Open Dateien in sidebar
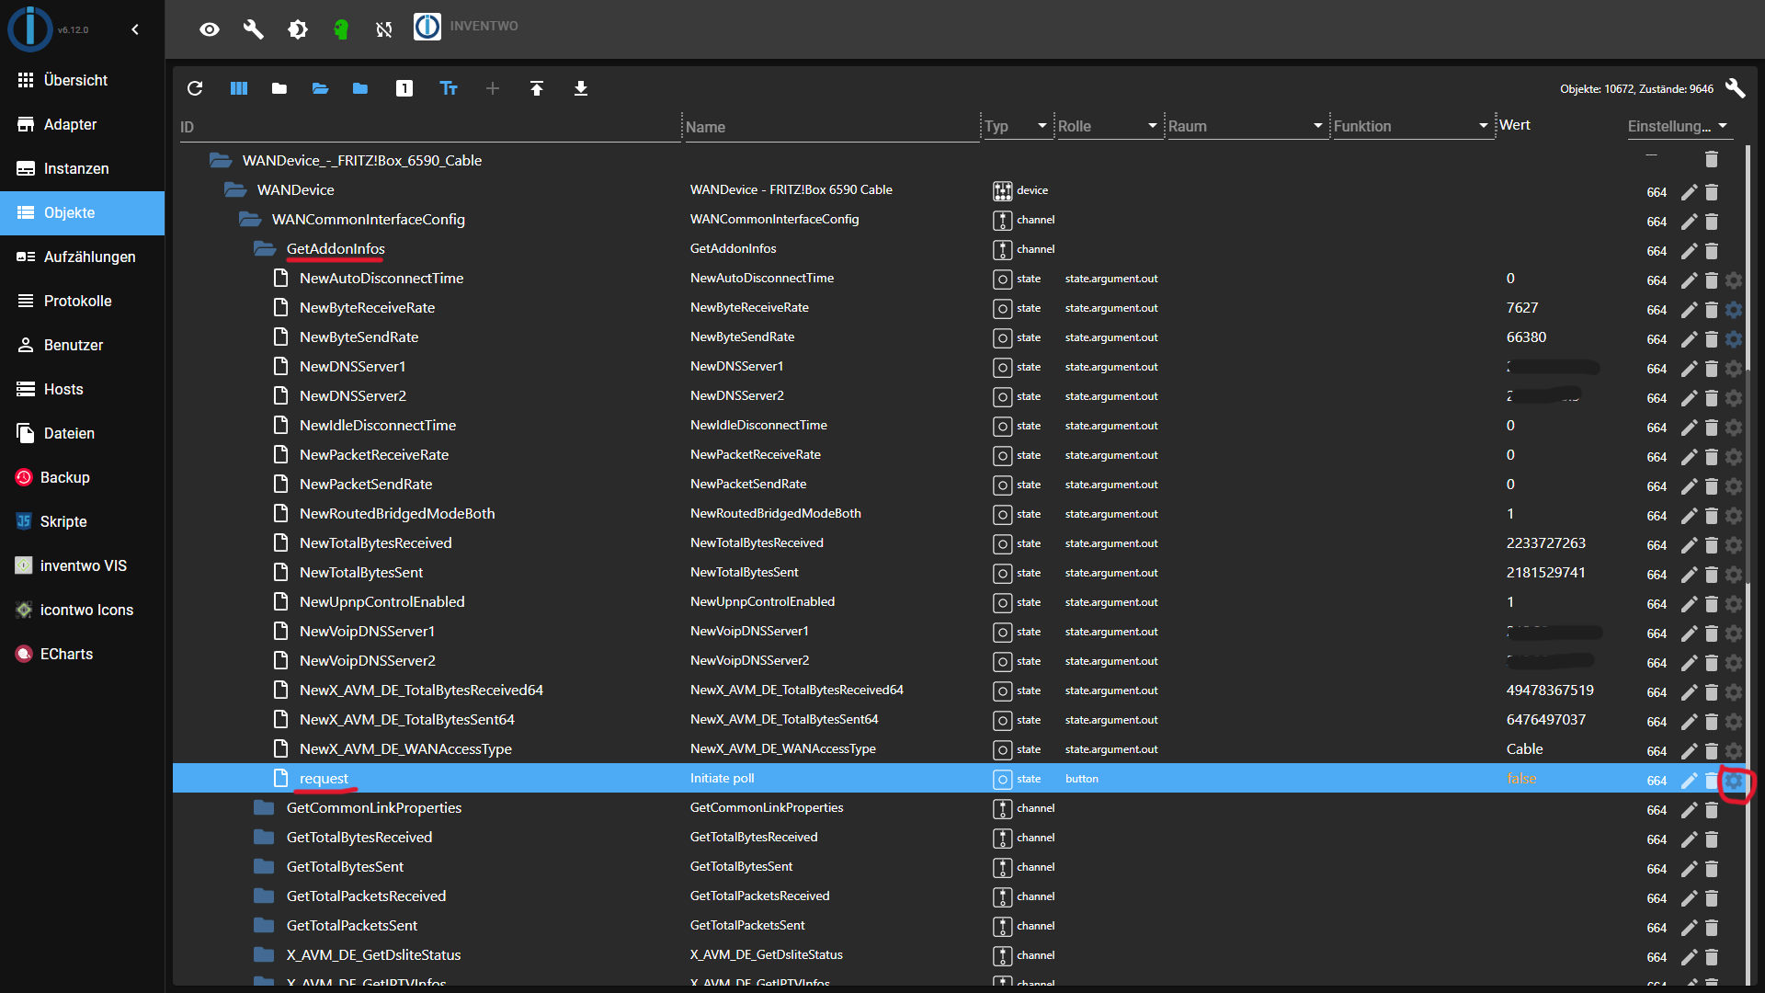Viewport: 1765px width, 993px height. click(x=83, y=433)
